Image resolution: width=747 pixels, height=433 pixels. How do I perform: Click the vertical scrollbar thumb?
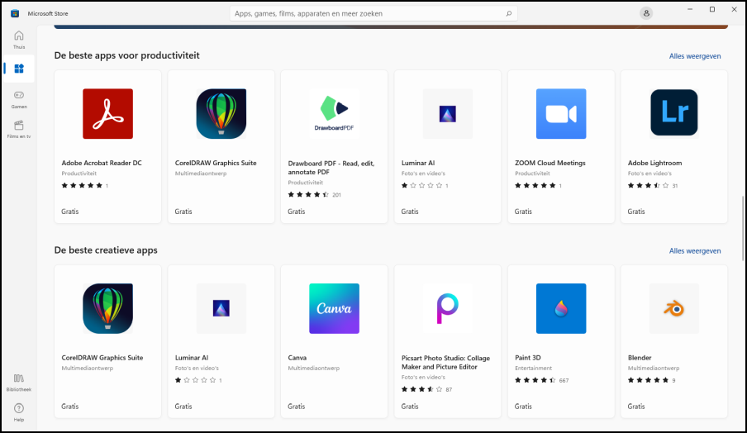click(743, 229)
